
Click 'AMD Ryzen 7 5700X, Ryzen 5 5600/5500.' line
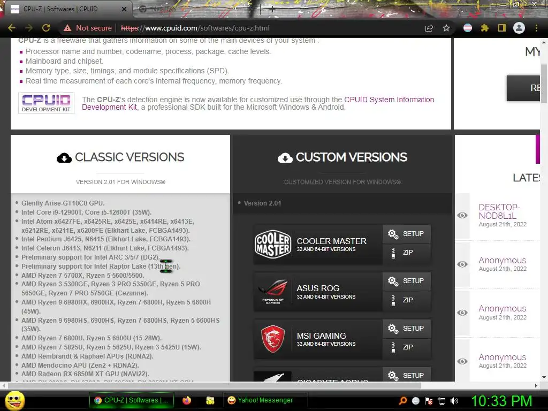[x=82, y=276]
